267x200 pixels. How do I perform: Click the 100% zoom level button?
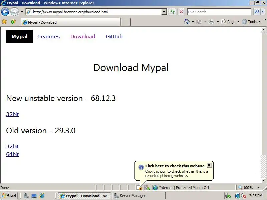point(246,188)
